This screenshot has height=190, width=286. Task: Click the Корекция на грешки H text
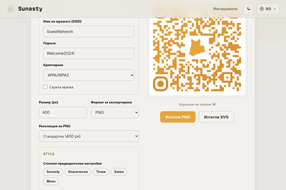click(x=197, y=104)
